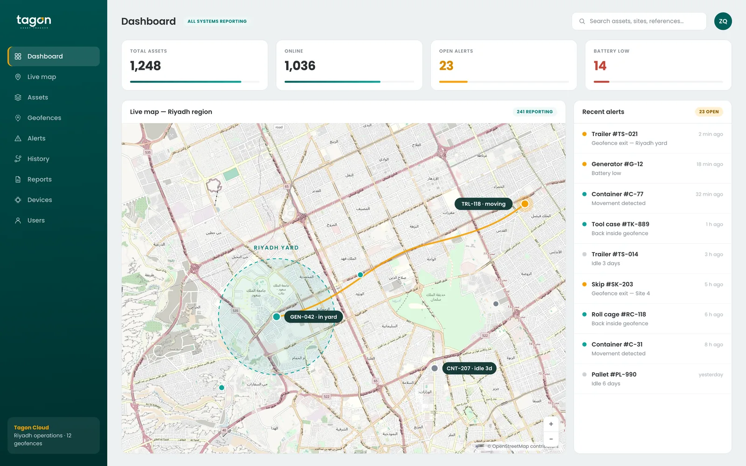The image size is (746, 466).
Task: Click ALL SYSTEMS REPORTING status badge
Action: click(217, 21)
